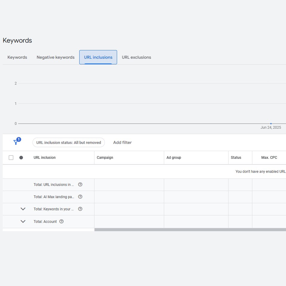Click the help icon for Total: AI Max landing pages

80,197
